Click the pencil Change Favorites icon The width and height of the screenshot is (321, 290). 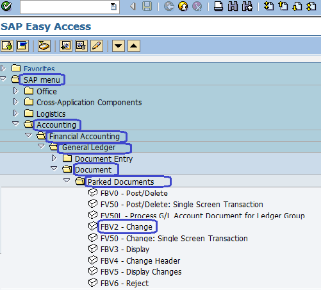(97, 46)
